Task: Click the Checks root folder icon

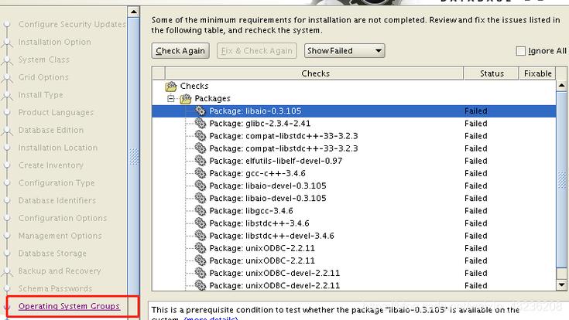Action: (171, 87)
